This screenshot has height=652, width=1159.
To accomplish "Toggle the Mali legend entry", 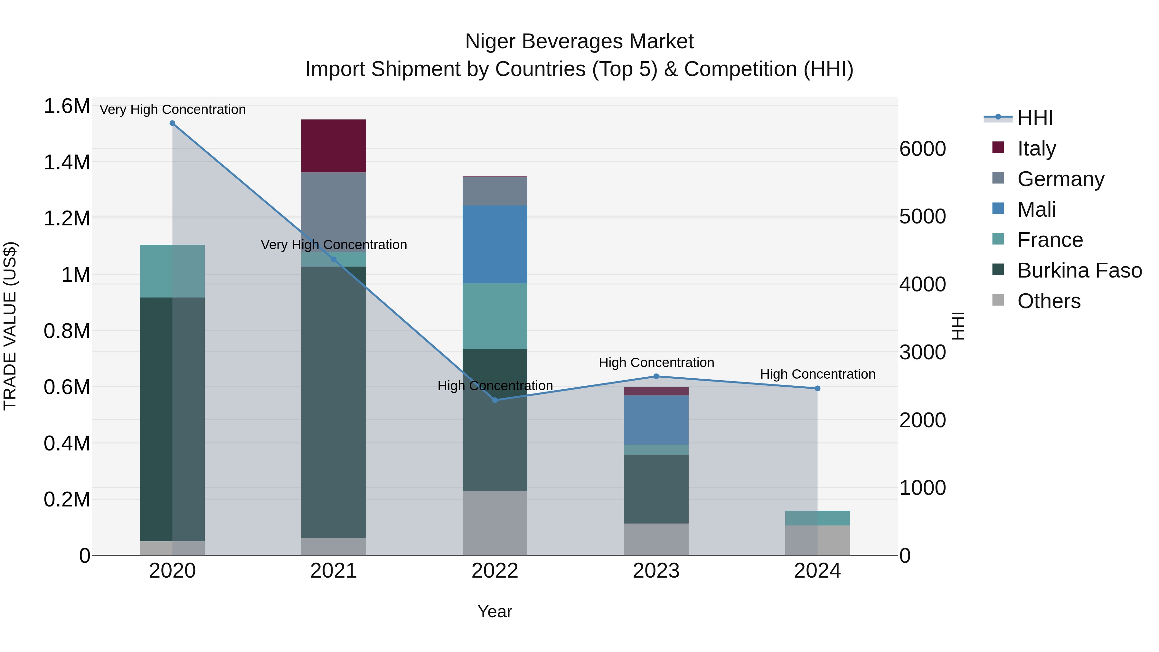I will [1023, 209].
